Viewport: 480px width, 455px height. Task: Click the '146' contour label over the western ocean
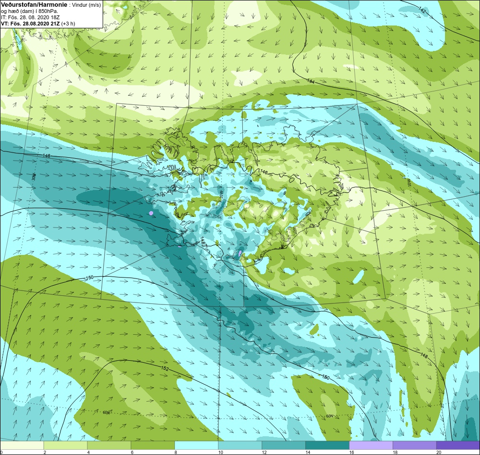coord(47,156)
